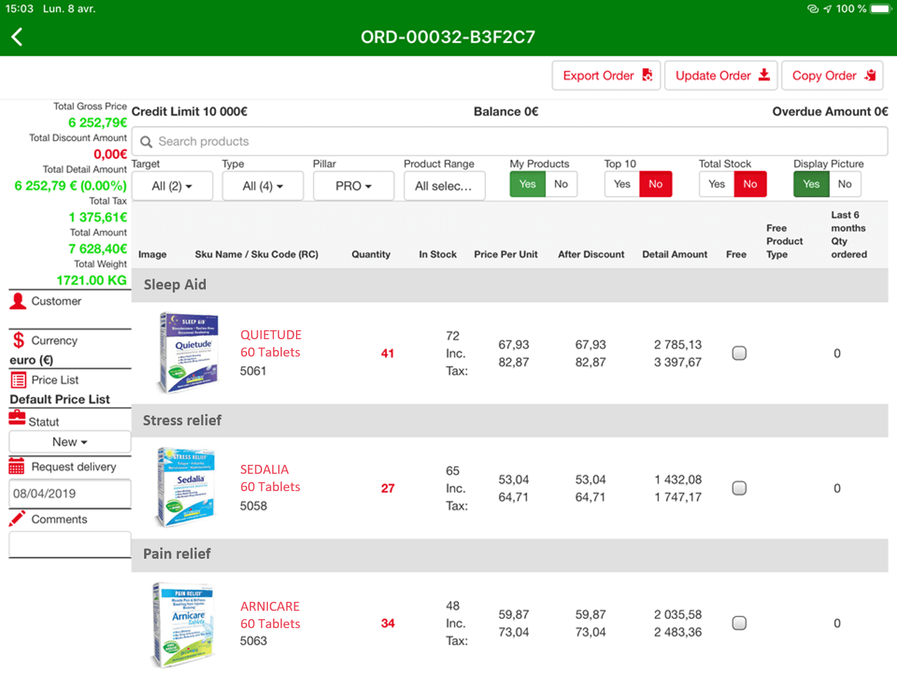Click the Detail Amount column header
The width and height of the screenshot is (897, 673).
[x=675, y=254]
